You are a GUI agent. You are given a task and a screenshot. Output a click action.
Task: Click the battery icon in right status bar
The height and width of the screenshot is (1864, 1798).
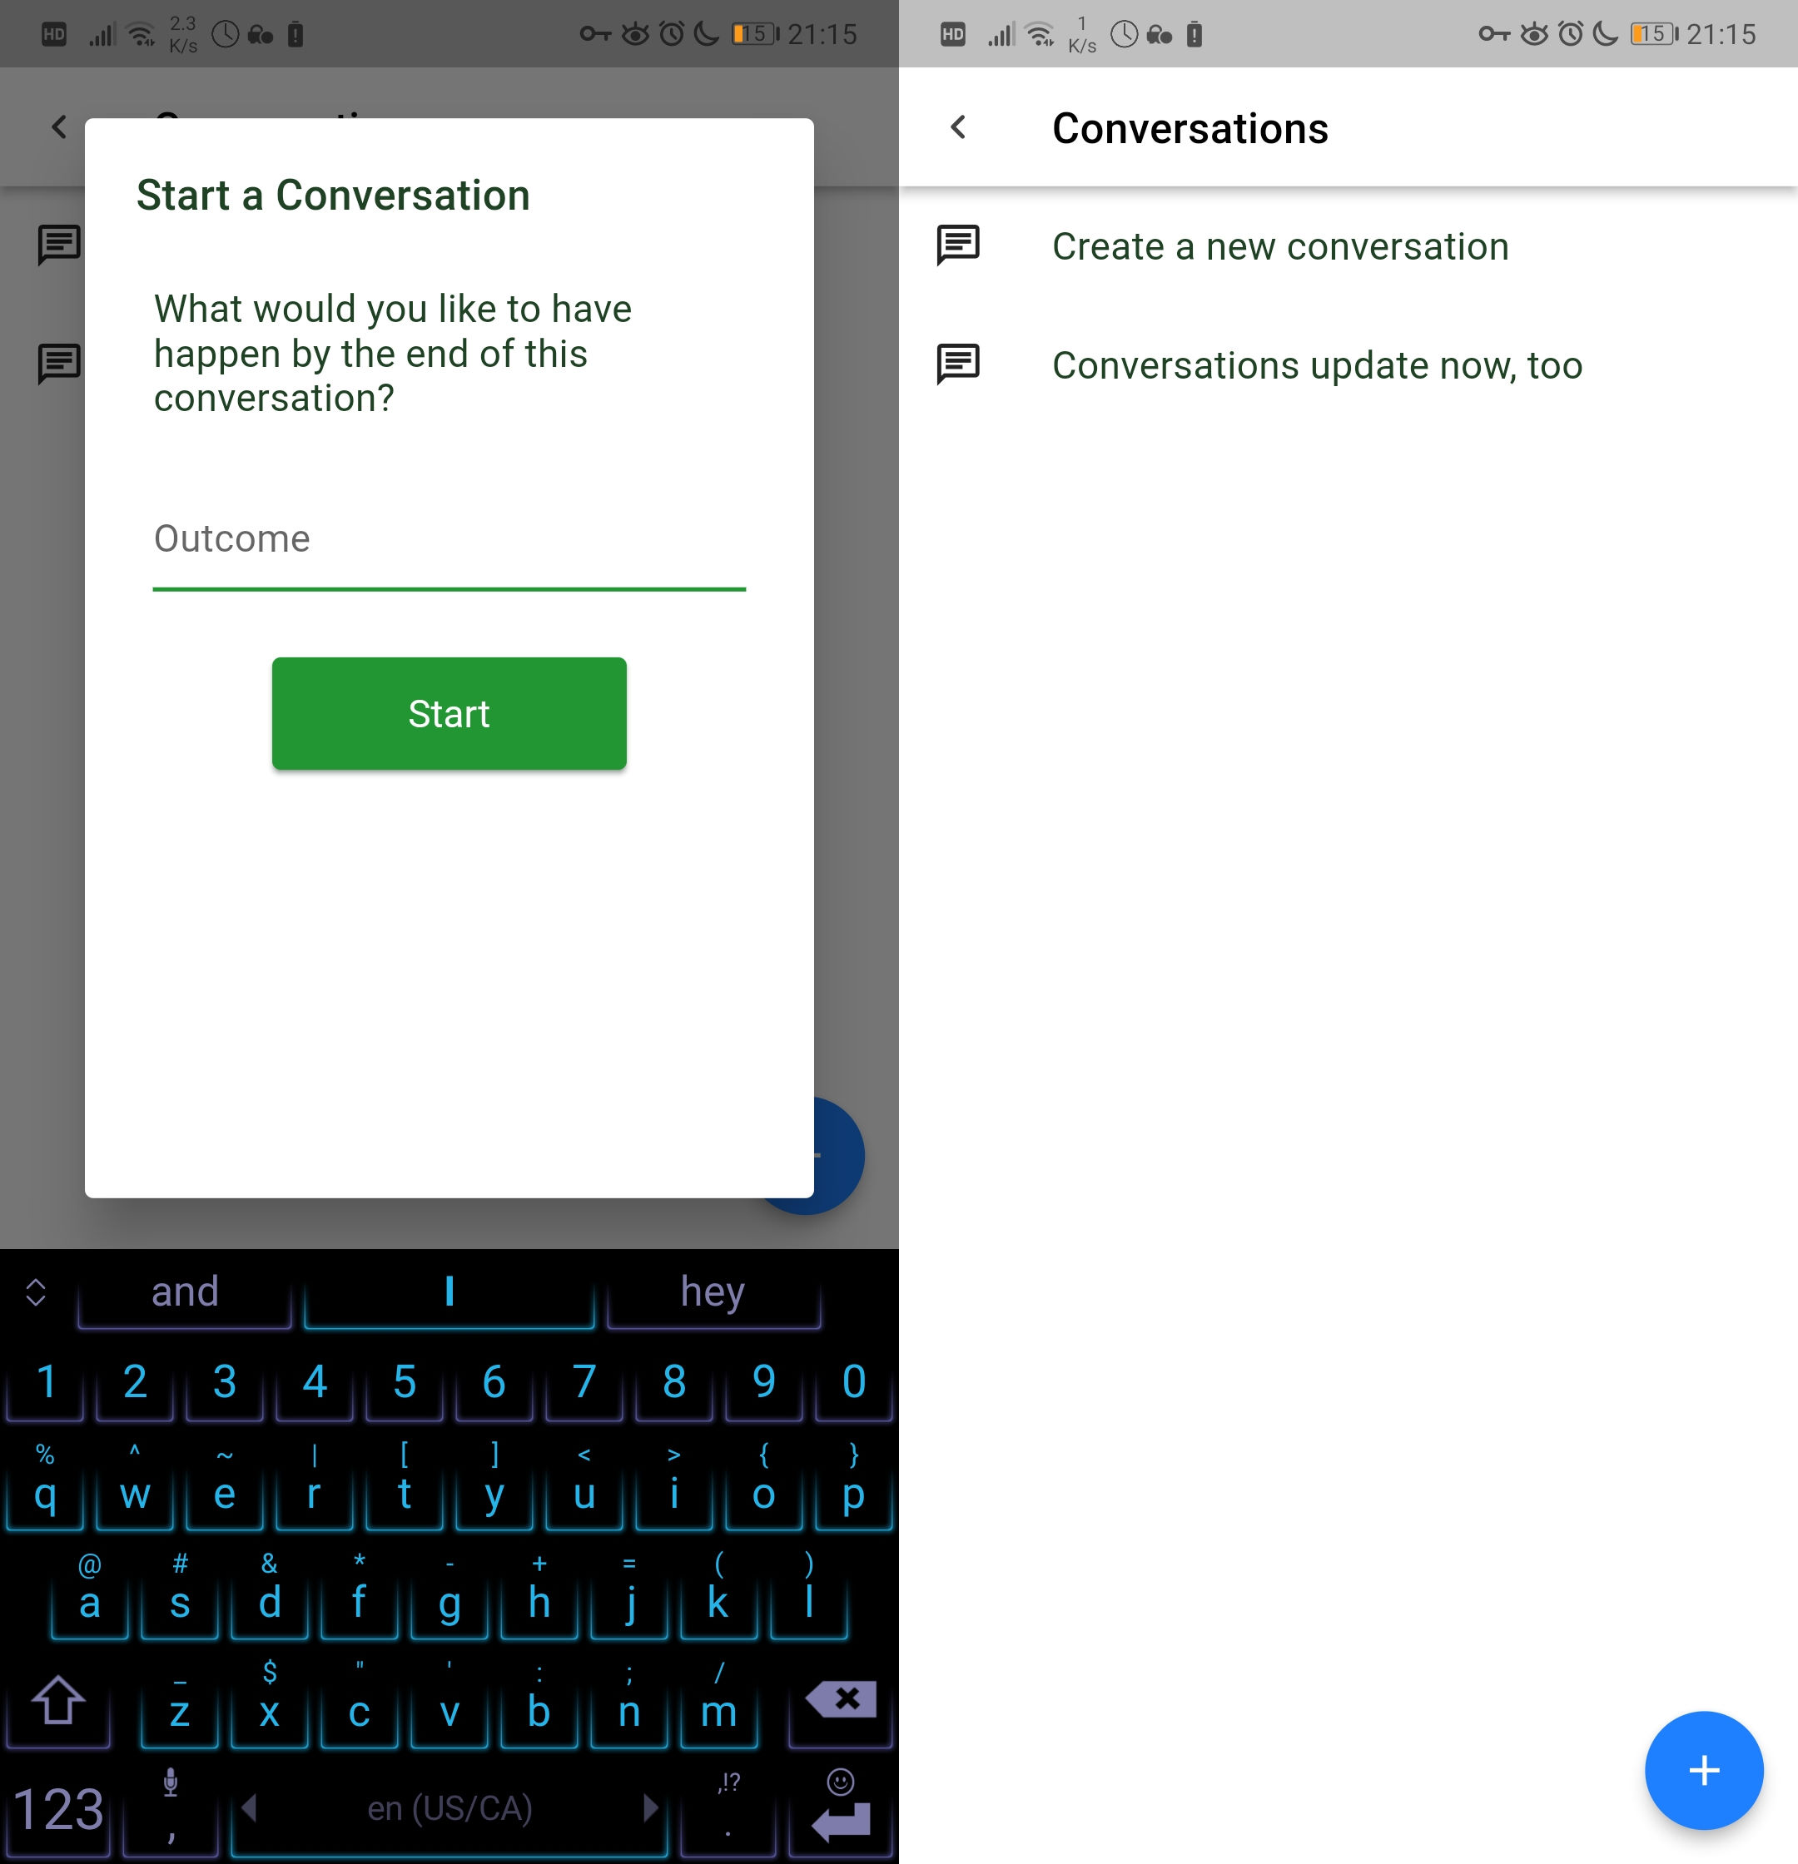(x=1653, y=32)
